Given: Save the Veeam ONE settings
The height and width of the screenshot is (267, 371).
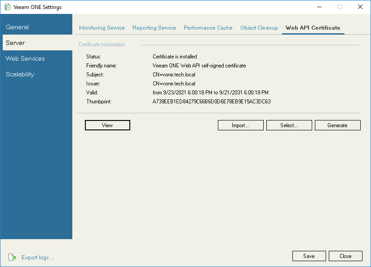Looking at the screenshot, I should click(x=309, y=256).
